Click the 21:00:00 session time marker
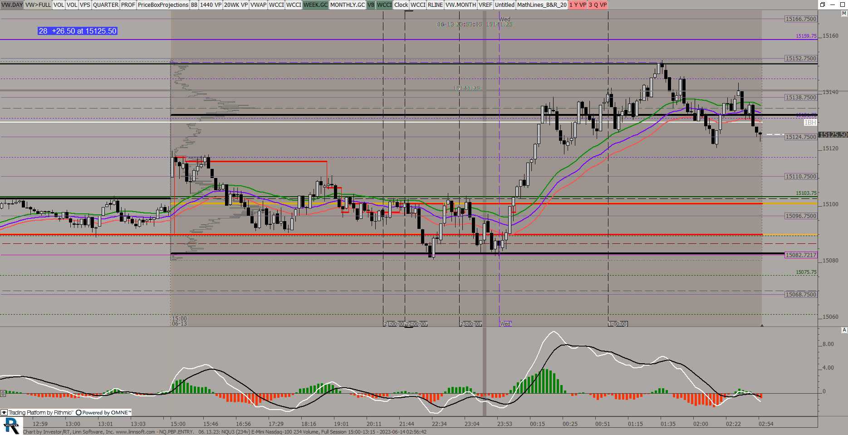This screenshot has width=848, height=435. 394,324
